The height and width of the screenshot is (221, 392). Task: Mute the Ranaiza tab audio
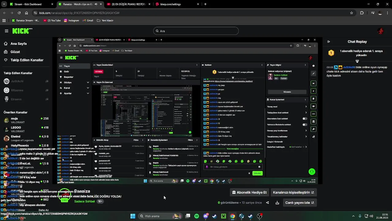click(x=96, y=4)
